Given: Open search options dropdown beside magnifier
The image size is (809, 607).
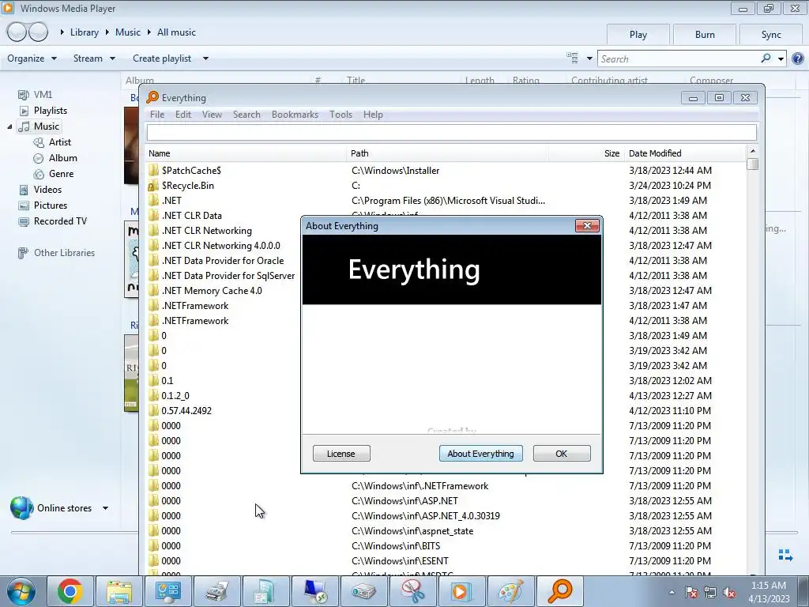Looking at the screenshot, I should click(781, 58).
